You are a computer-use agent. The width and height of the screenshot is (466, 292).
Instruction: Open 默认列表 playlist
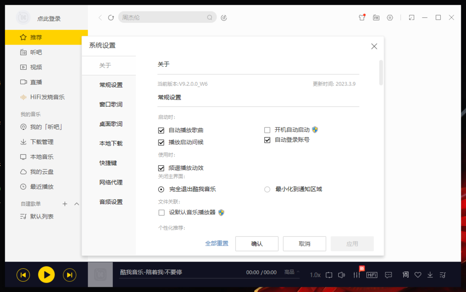[46, 217]
